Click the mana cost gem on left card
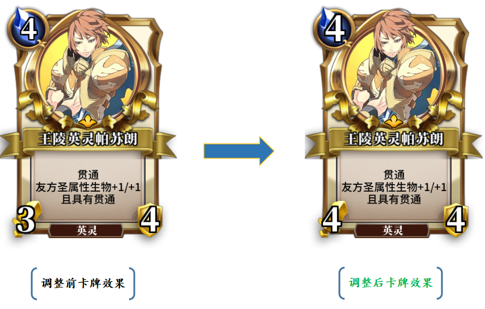This screenshot has height=309, width=485. 27,28
